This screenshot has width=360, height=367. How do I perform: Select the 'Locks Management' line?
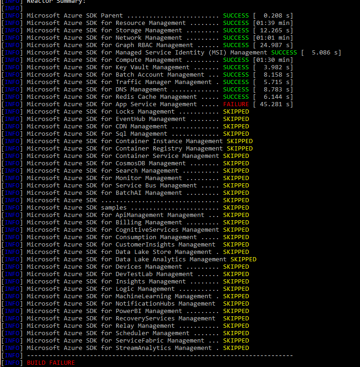[125, 112]
